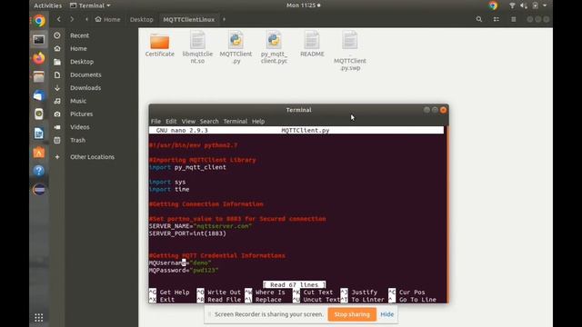
Task: Open the Terminal app menu dropdown
Action: click(90, 5)
